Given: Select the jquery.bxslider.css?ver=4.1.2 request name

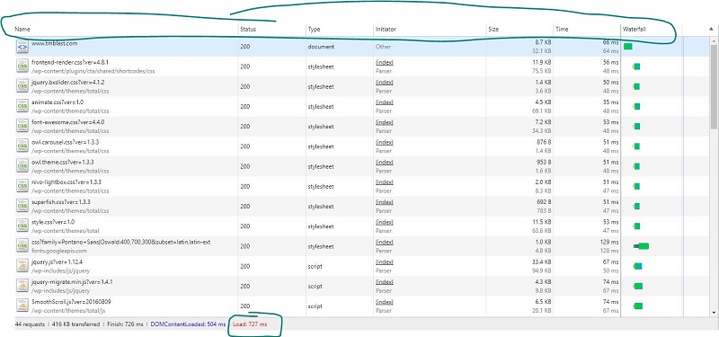Looking at the screenshot, I should coord(68,83).
